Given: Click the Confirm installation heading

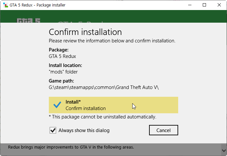Looking at the screenshot, I should (x=85, y=32).
